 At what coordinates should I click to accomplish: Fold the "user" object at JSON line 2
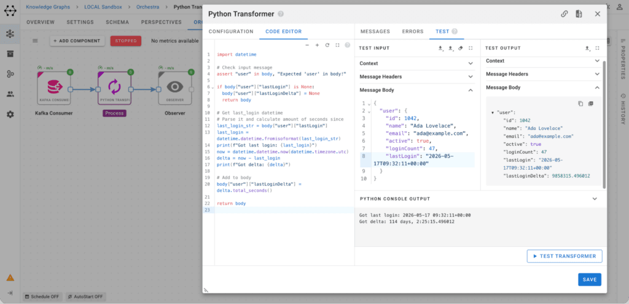tap(369, 111)
